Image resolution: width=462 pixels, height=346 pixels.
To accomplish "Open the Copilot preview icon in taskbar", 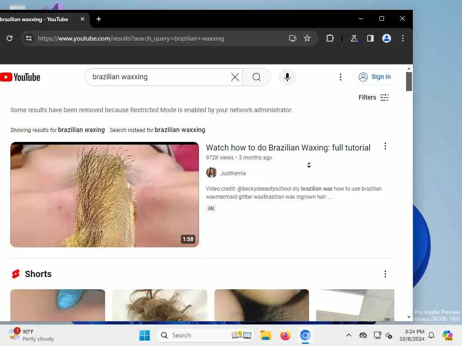I will click(x=448, y=335).
